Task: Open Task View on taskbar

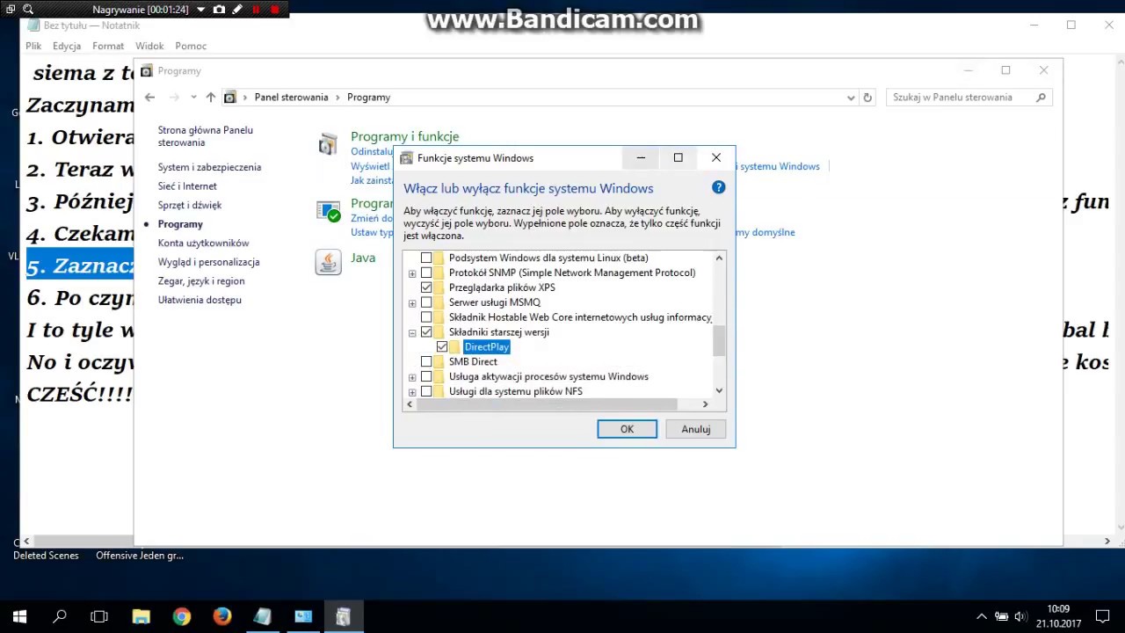Action: pos(99,616)
